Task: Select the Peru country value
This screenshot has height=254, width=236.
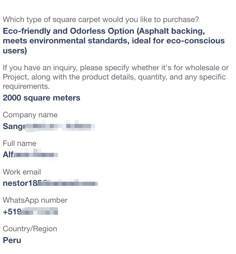Action: coord(12,240)
